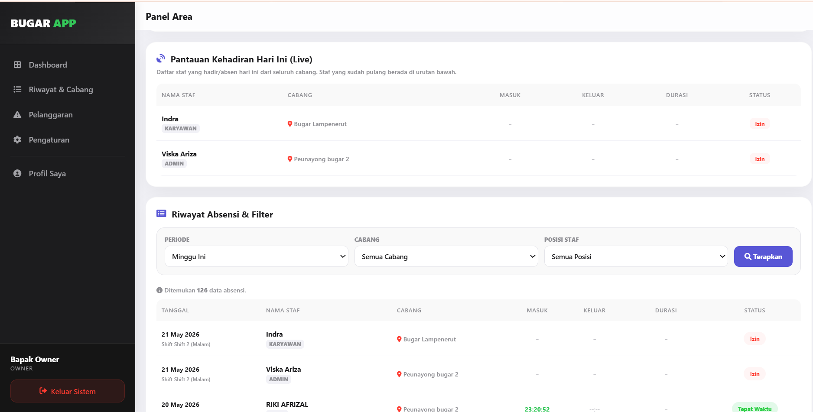Click the pin icon in Indra's 21 May history row
813x412 pixels.
tap(399, 339)
